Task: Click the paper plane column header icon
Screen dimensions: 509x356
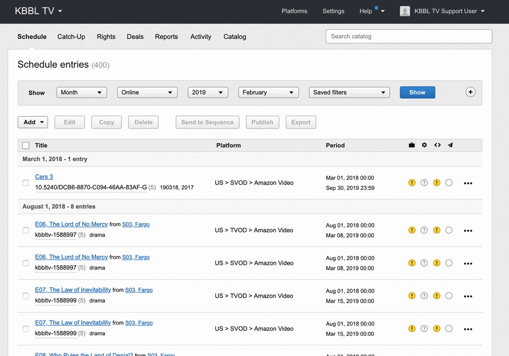Action: click(450, 145)
